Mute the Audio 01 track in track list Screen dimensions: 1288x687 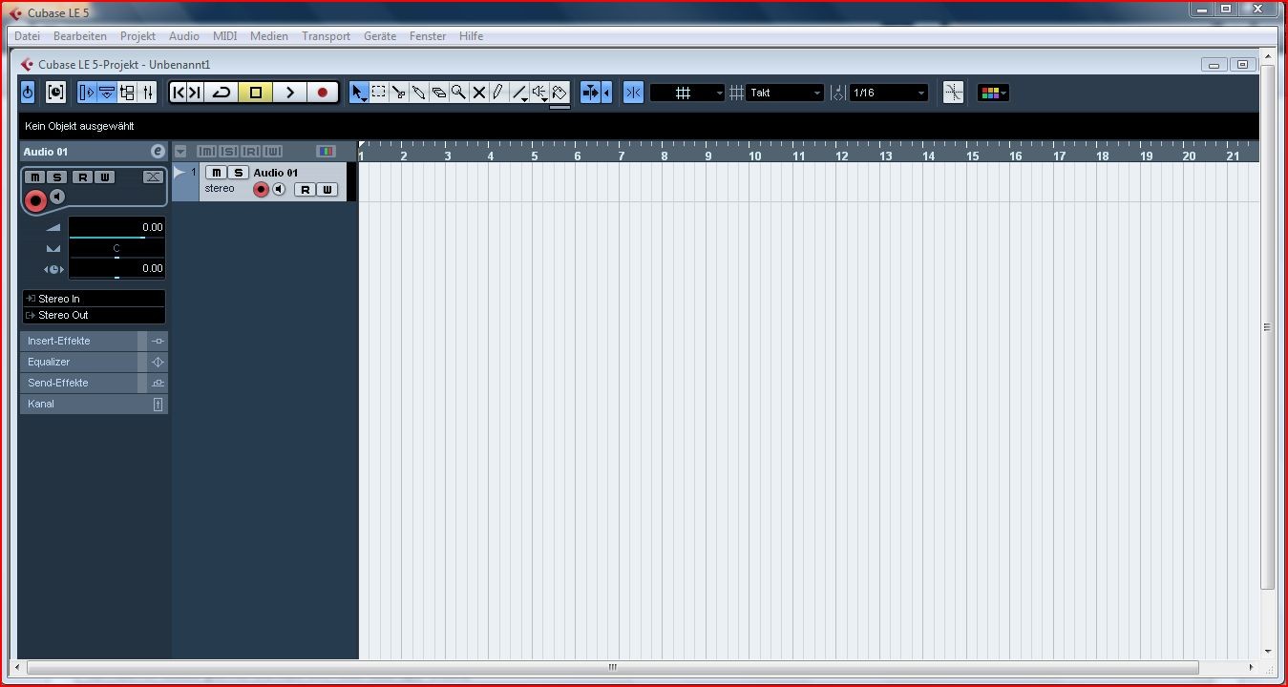[217, 173]
